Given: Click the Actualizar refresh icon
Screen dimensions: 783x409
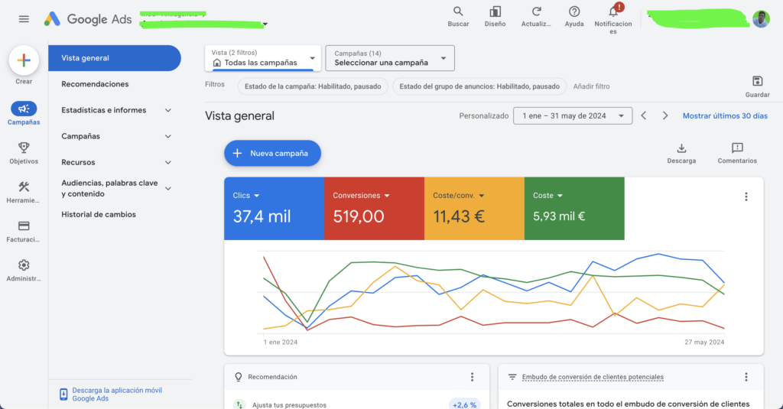Looking at the screenshot, I should pos(536,12).
